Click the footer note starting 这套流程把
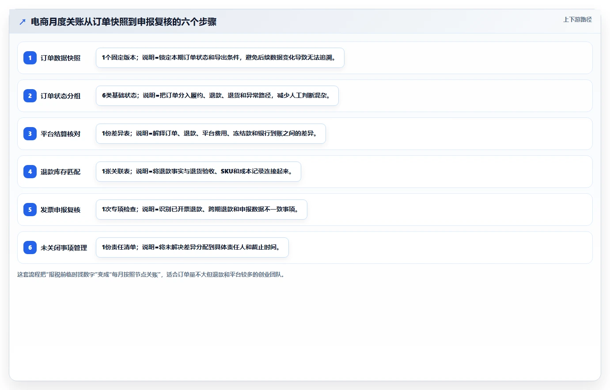The height and width of the screenshot is (390, 610). coord(152,274)
